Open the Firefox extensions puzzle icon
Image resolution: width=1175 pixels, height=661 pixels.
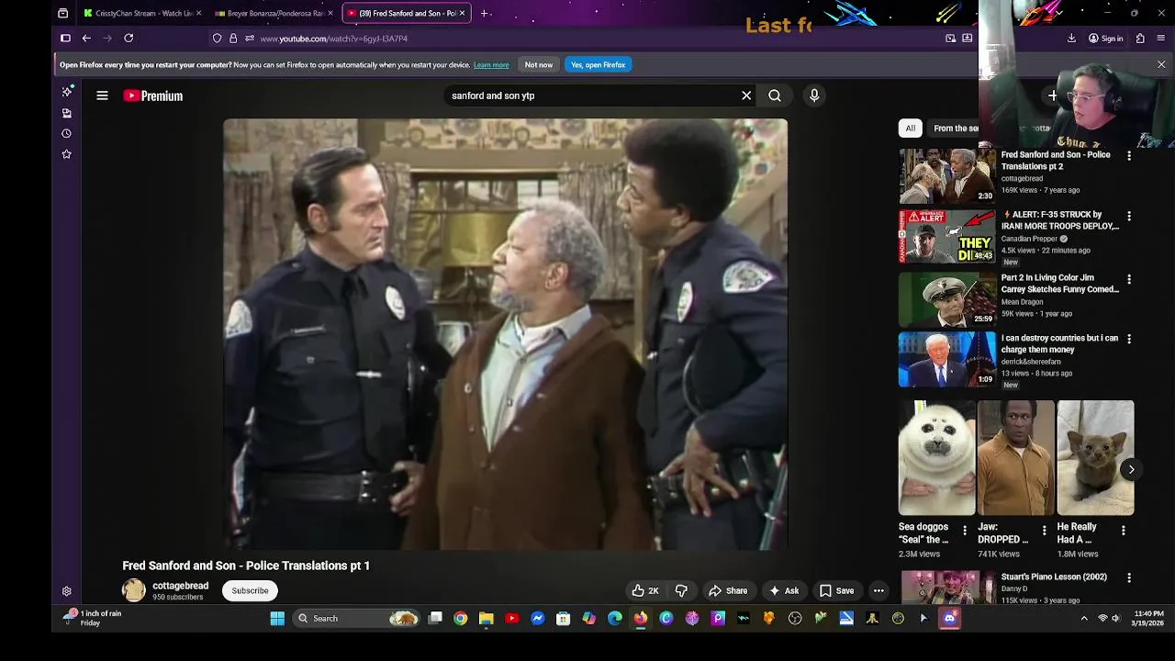[x=1140, y=38]
